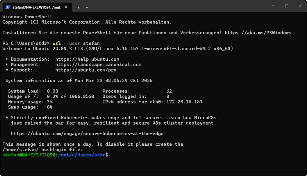Expand the new tab profile dropdown chevron

[x=87, y=7]
